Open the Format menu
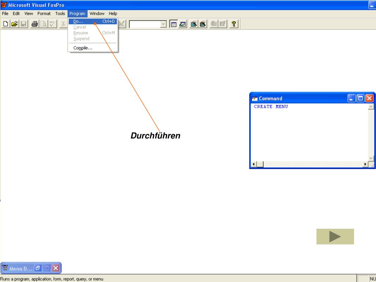The image size is (376, 282). tap(44, 14)
